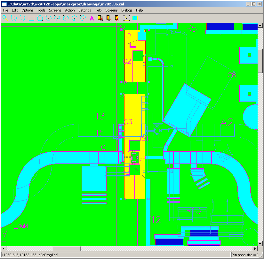This screenshot has width=264, height=259.
Task: Click the horizontal scrollbar thumb
Action: 67,249
